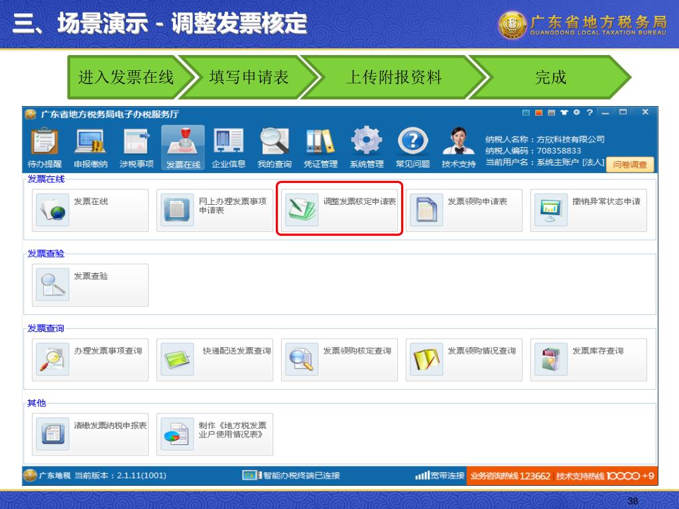Open 发票库存查询 tile
Screen dimensions: 679x509
click(589, 360)
